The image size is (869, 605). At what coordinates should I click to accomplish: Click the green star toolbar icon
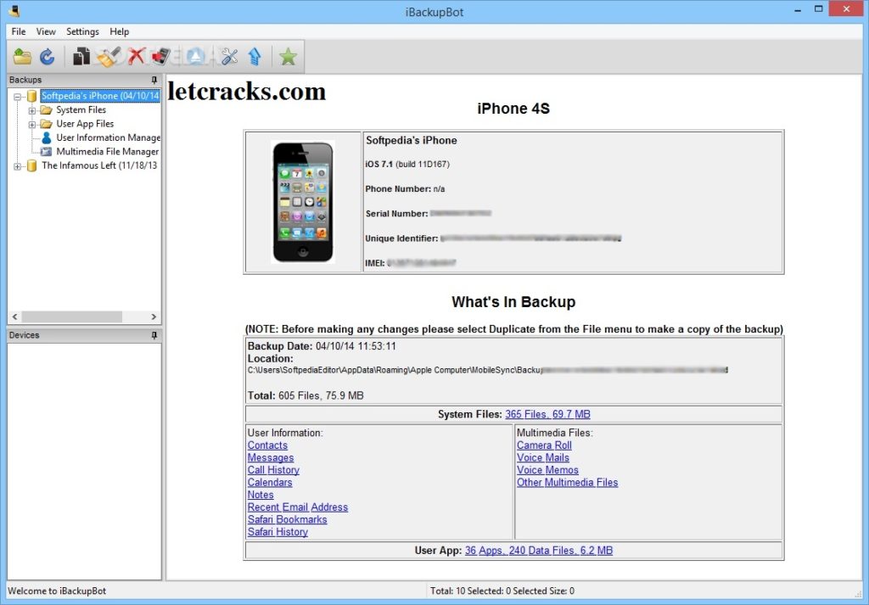[x=289, y=57]
